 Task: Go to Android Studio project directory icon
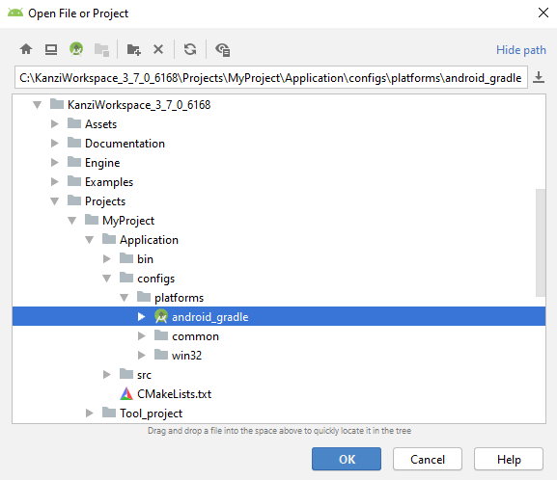[x=76, y=49]
